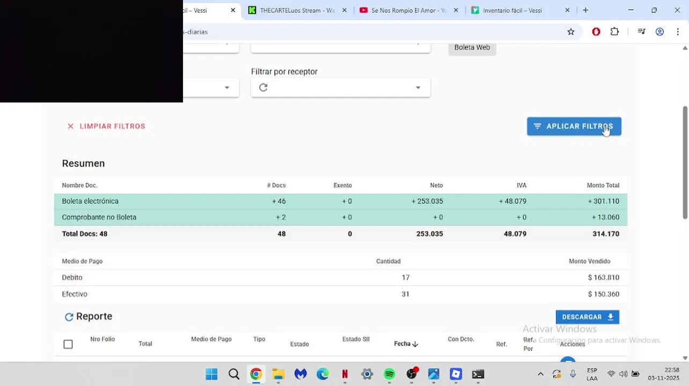
Task: Open the red Opera-style extension icon
Action: click(596, 32)
